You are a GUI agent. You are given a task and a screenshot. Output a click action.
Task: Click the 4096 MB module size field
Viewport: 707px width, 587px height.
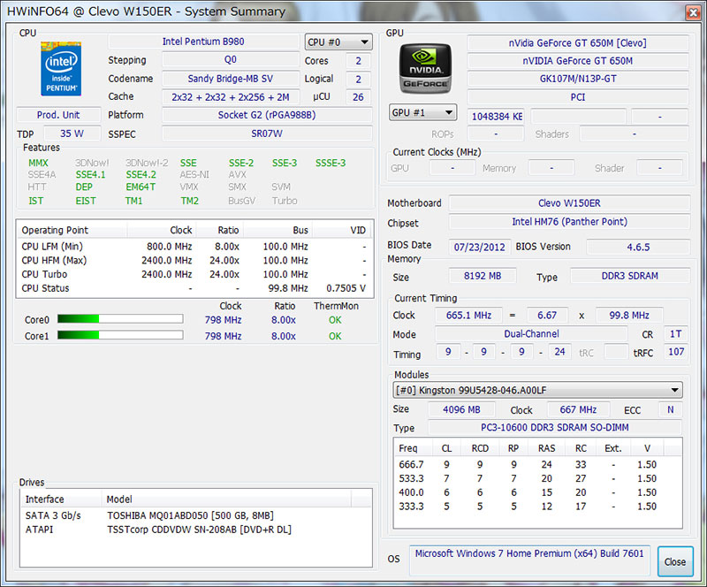pyautogui.click(x=461, y=409)
